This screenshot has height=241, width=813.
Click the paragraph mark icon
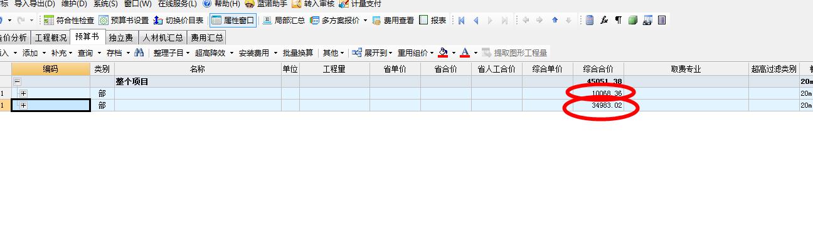[618, 20]
